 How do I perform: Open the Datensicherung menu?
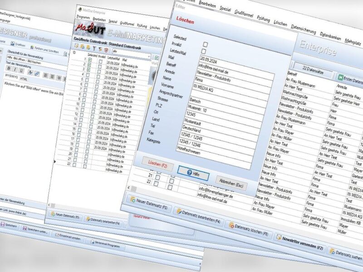click(x=303, y=29)
